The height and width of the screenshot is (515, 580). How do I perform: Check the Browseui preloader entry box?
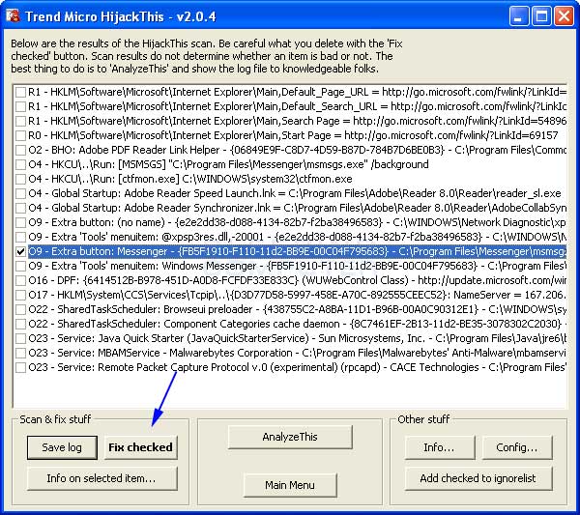(x=20, y=309)
